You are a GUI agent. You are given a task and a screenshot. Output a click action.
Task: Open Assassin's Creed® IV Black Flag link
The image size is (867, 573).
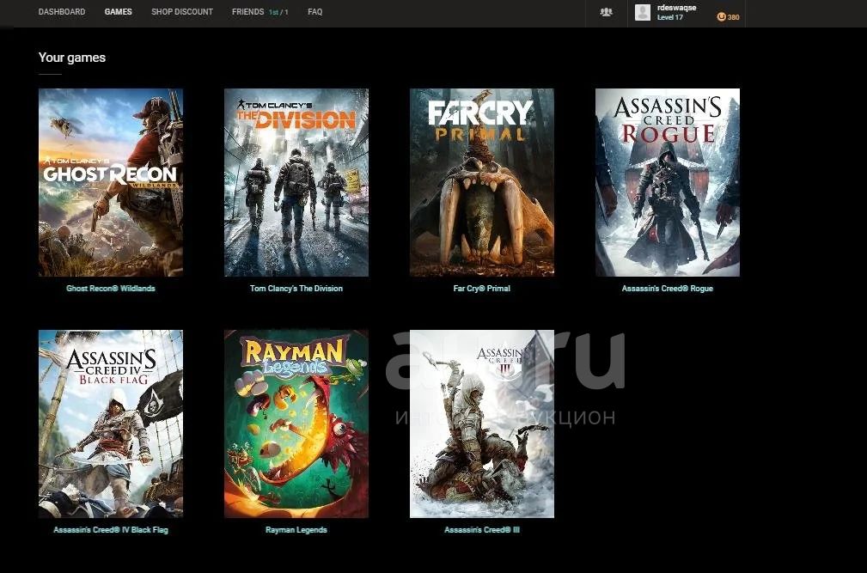(111, 530)
